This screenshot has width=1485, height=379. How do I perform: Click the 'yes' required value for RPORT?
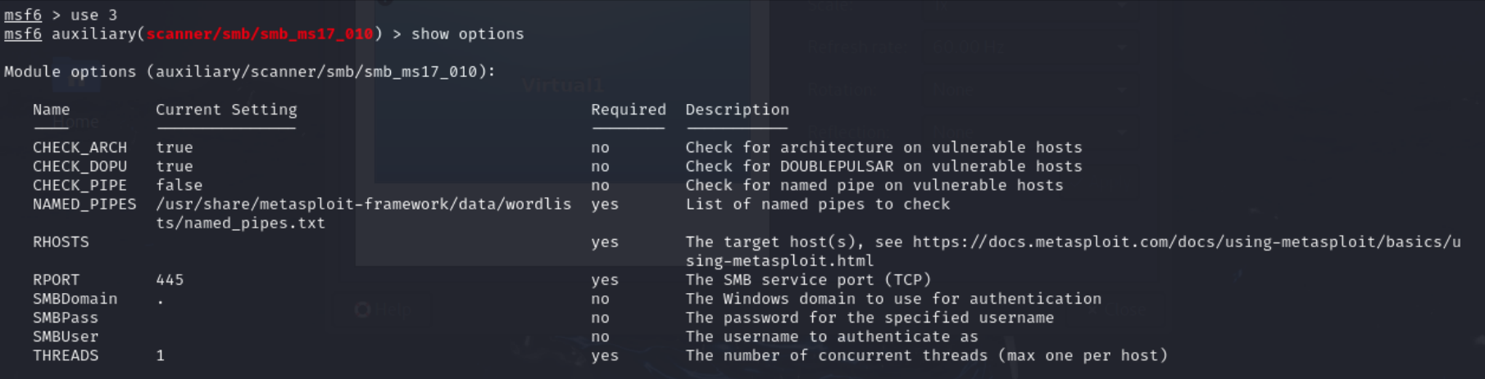605,279
